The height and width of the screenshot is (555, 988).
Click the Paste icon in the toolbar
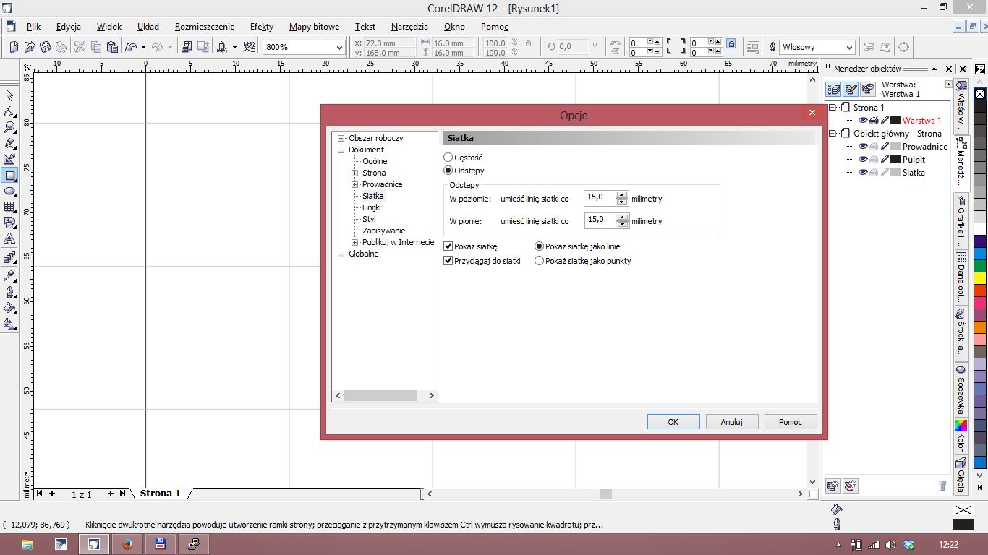coord(112,47)
